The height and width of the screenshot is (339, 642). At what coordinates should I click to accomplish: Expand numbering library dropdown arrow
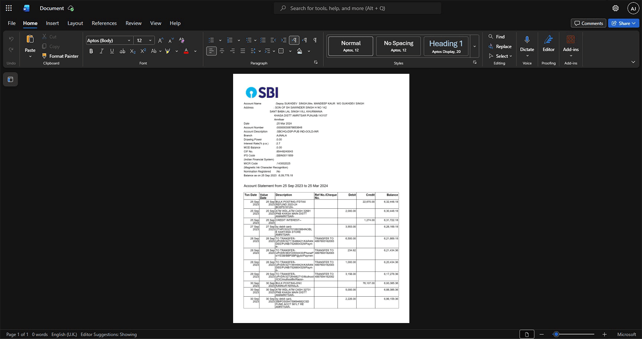239,40
